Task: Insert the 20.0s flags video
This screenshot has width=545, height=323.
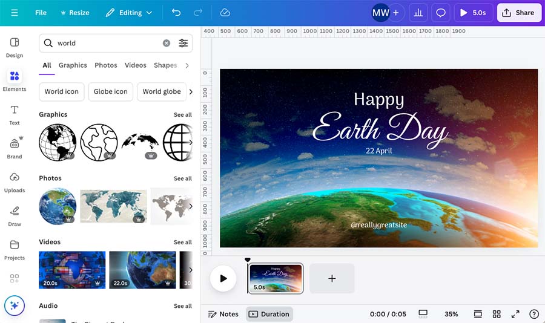Action: 72,270
